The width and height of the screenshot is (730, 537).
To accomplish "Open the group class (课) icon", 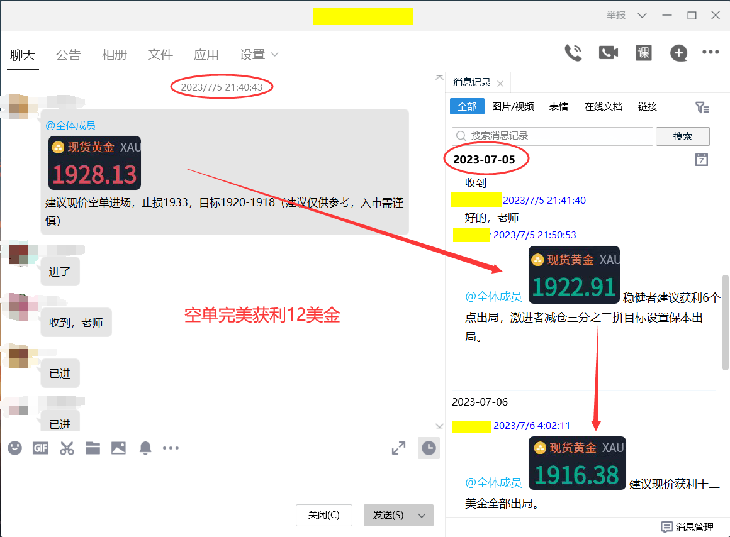I will click(643, 53).
